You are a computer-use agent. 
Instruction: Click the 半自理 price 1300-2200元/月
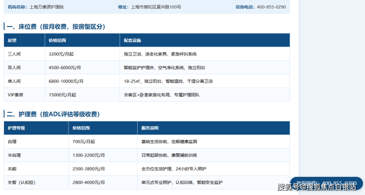click(x=88, y=155)
